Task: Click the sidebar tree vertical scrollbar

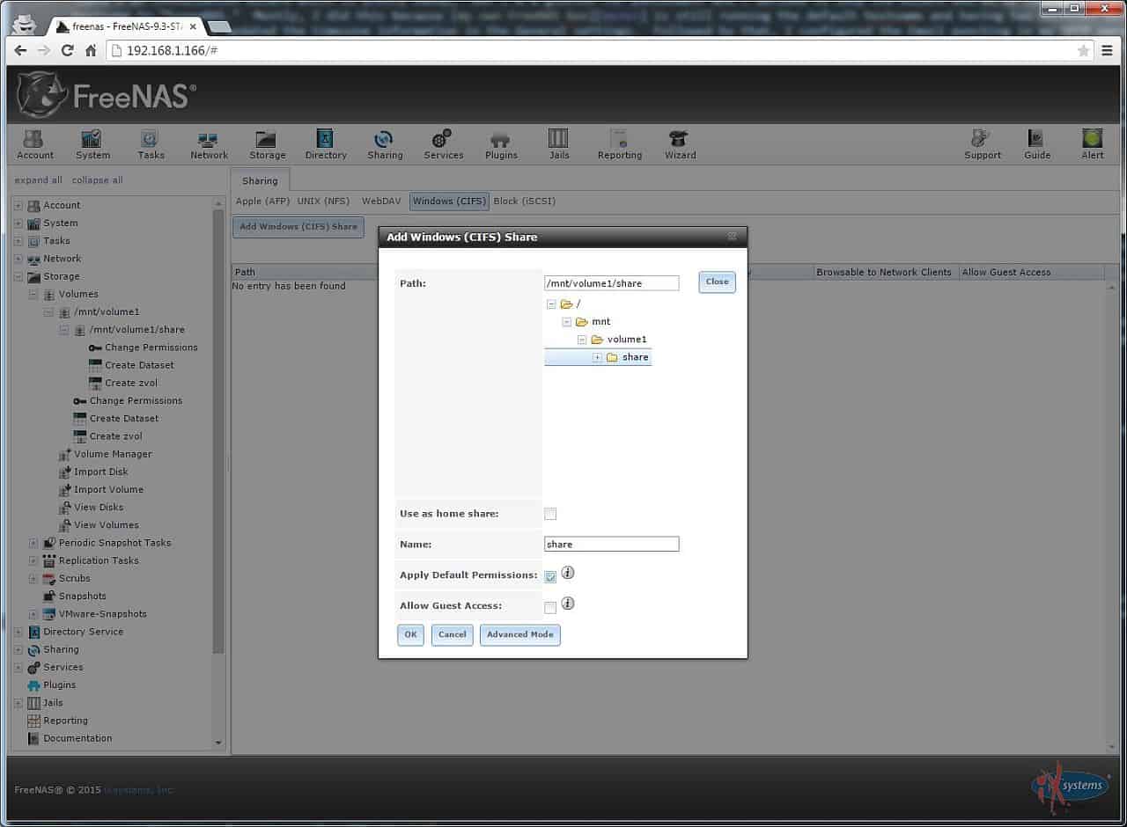Action: [x=218, y=431]
